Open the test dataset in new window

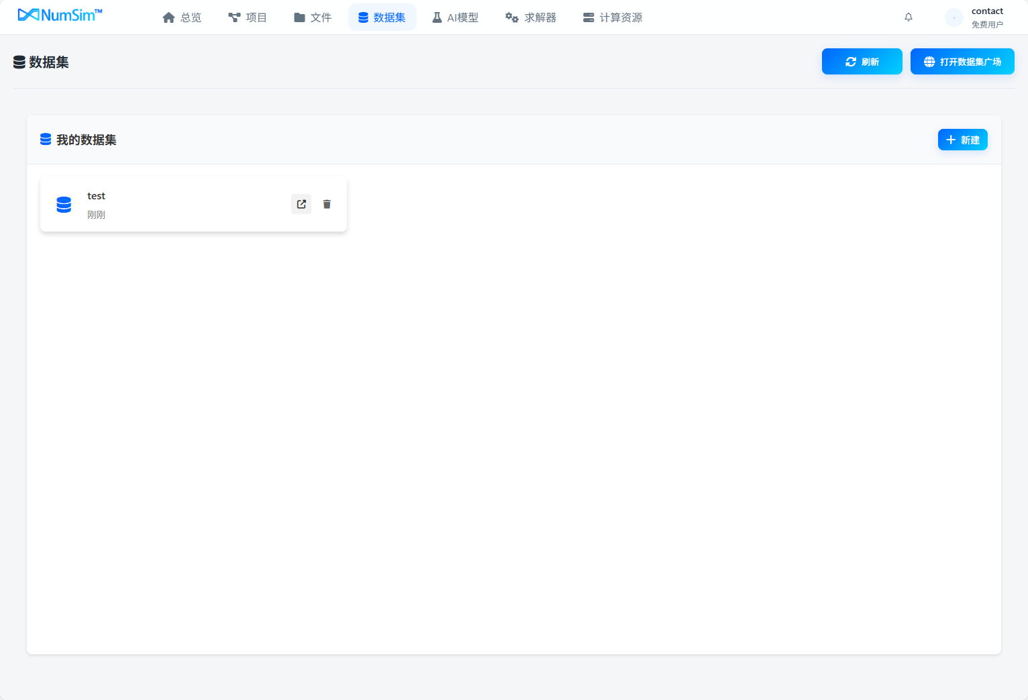coord(301,204)
